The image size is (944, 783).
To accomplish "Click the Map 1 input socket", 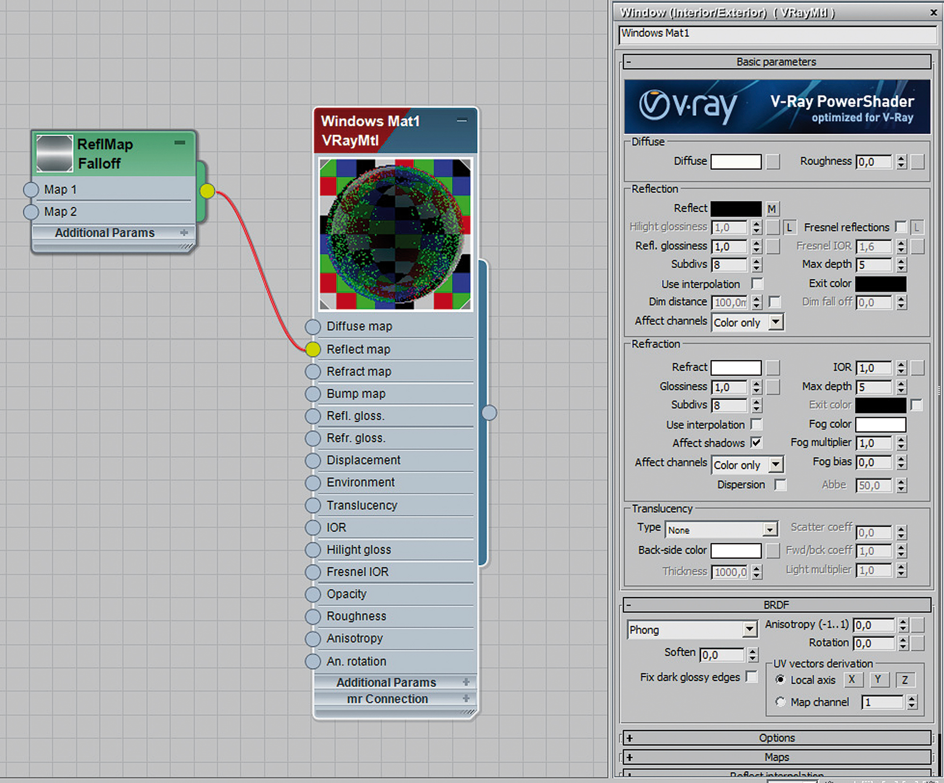I will (31, 190).
